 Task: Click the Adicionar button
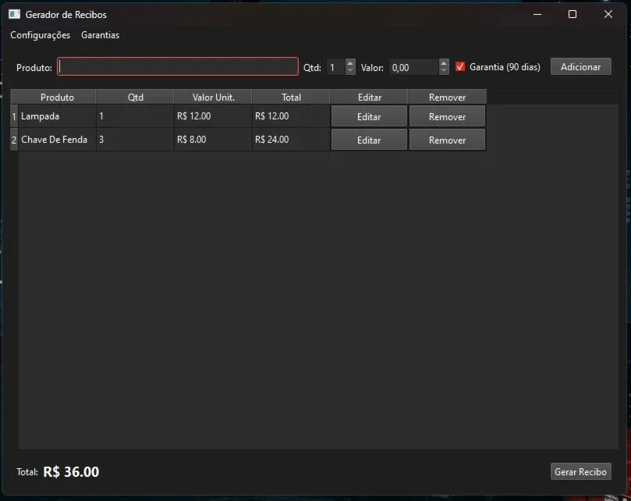click(x=581, y=66)
